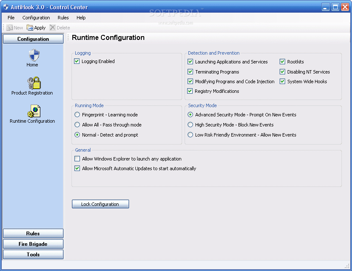
Task: Toggle the Logging Enabled checkbox
Action: tap(77, 61)
